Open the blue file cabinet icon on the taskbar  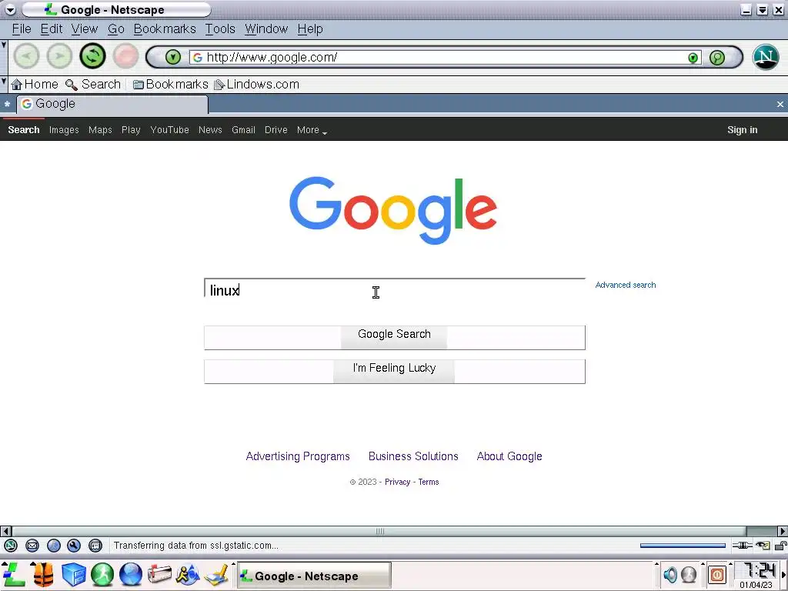coord(73,574)
